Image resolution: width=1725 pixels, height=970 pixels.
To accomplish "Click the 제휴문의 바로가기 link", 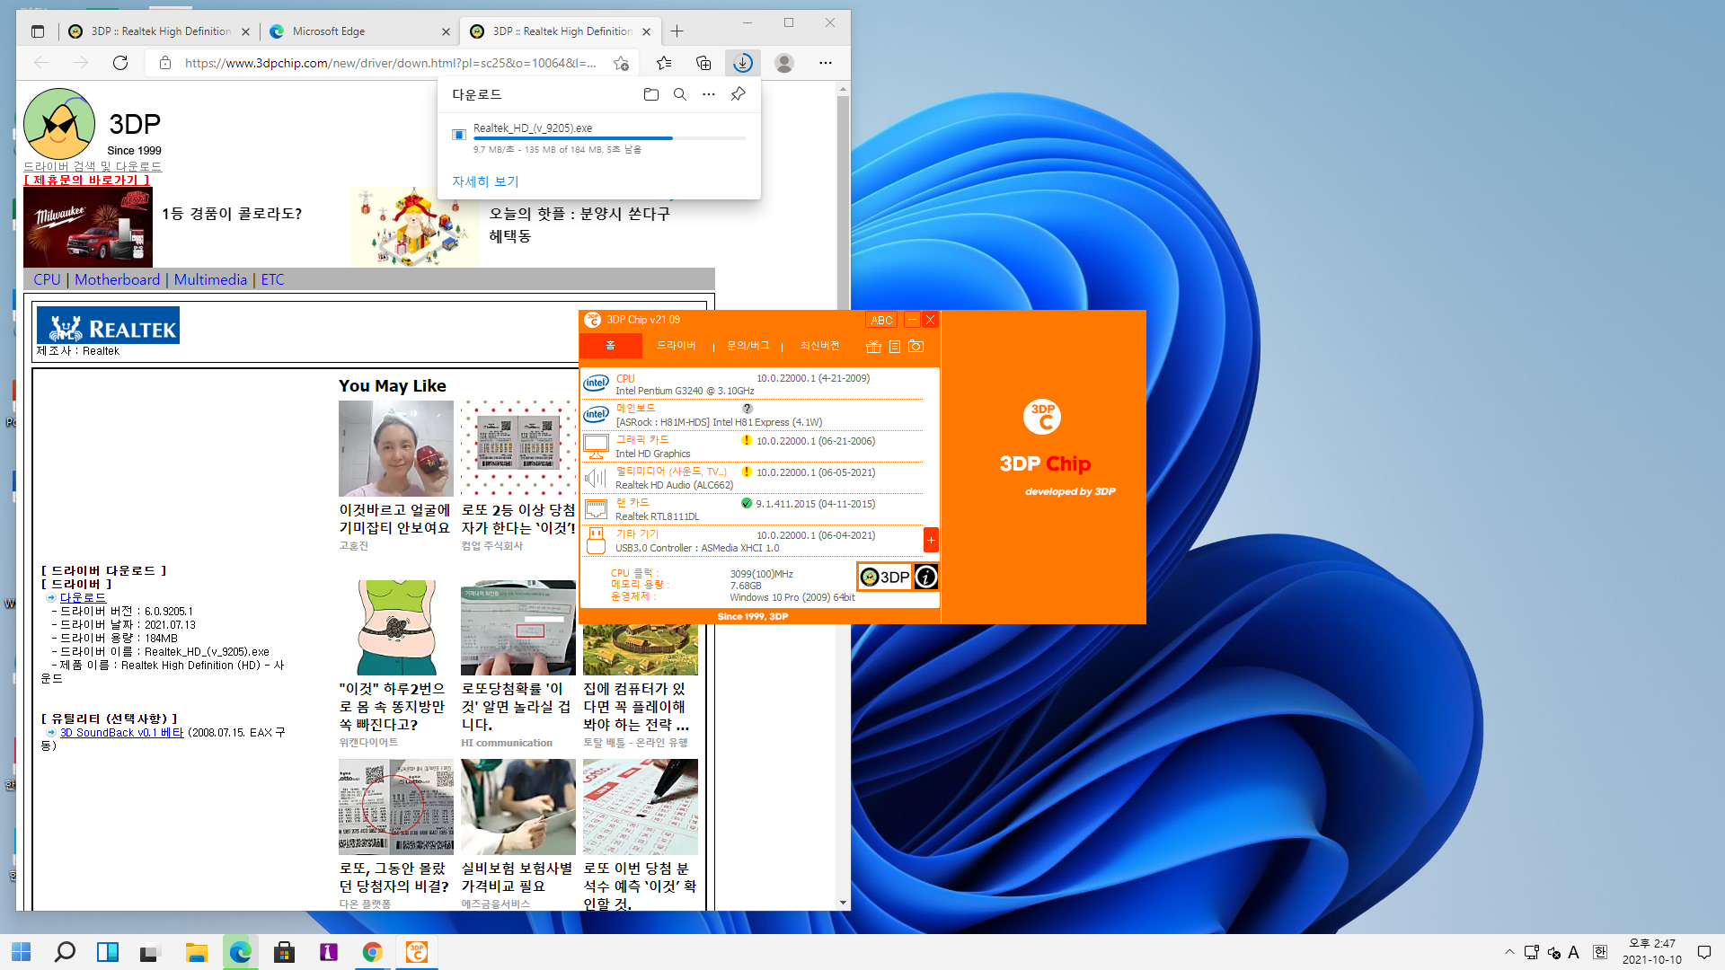I will pyautogui.click(x=86, y=180).
